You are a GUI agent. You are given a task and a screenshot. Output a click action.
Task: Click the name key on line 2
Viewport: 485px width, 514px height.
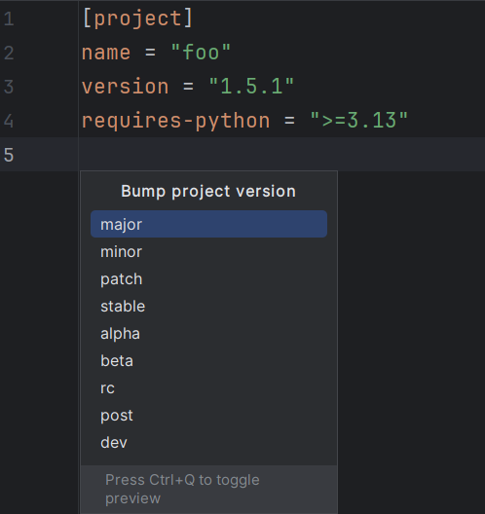[x=106, y=53]
